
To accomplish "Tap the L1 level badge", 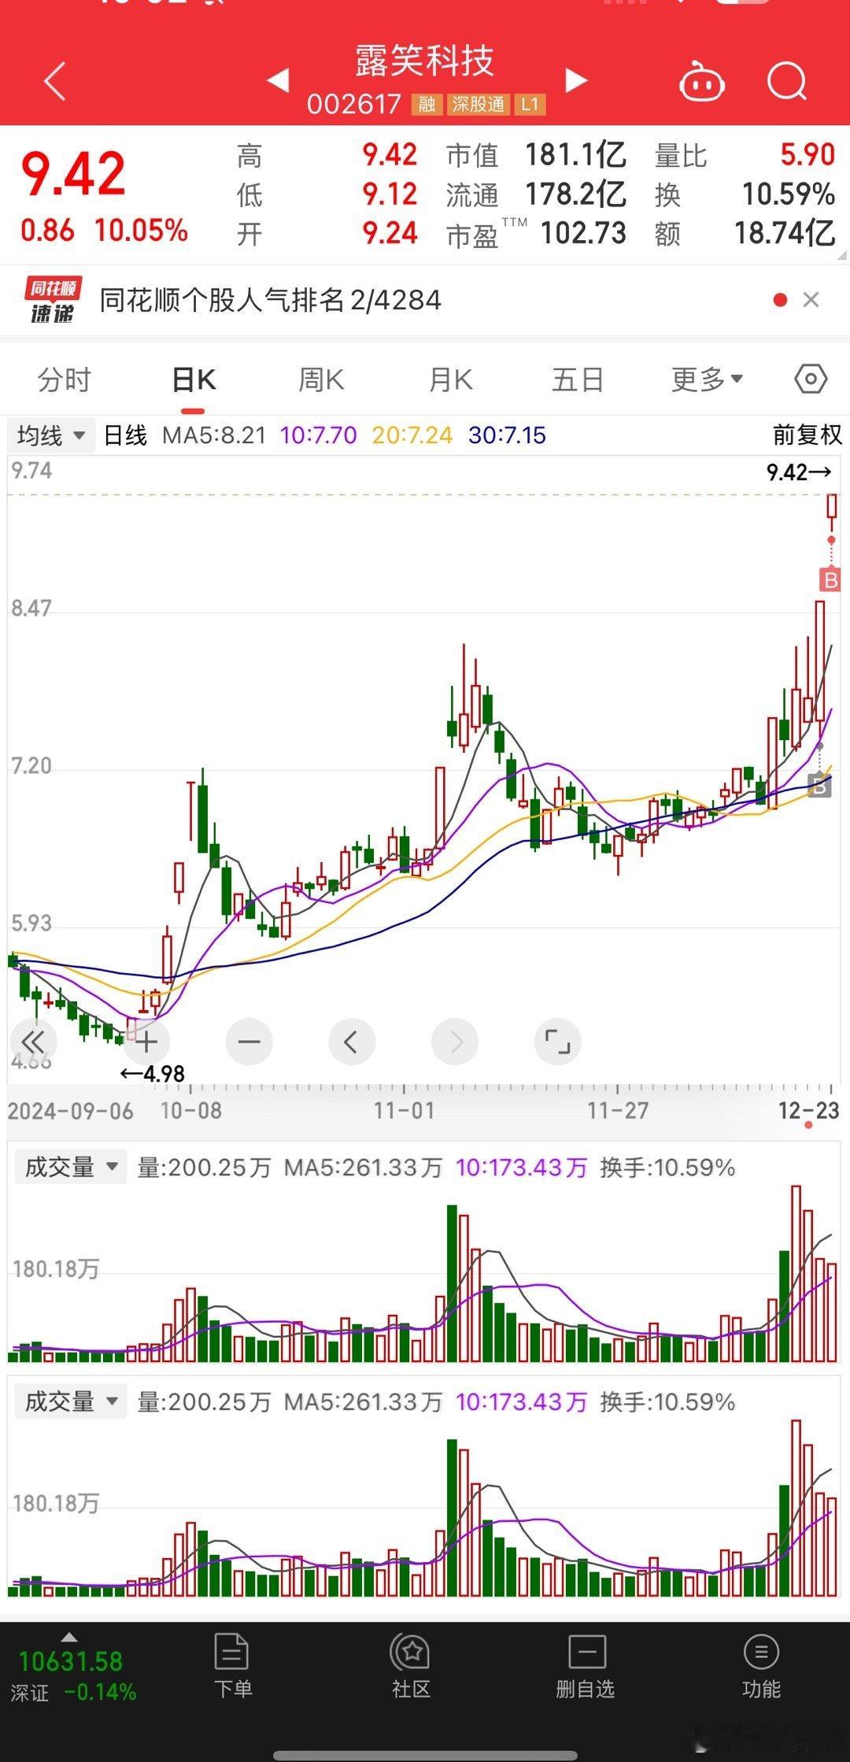I will (530, 105).
